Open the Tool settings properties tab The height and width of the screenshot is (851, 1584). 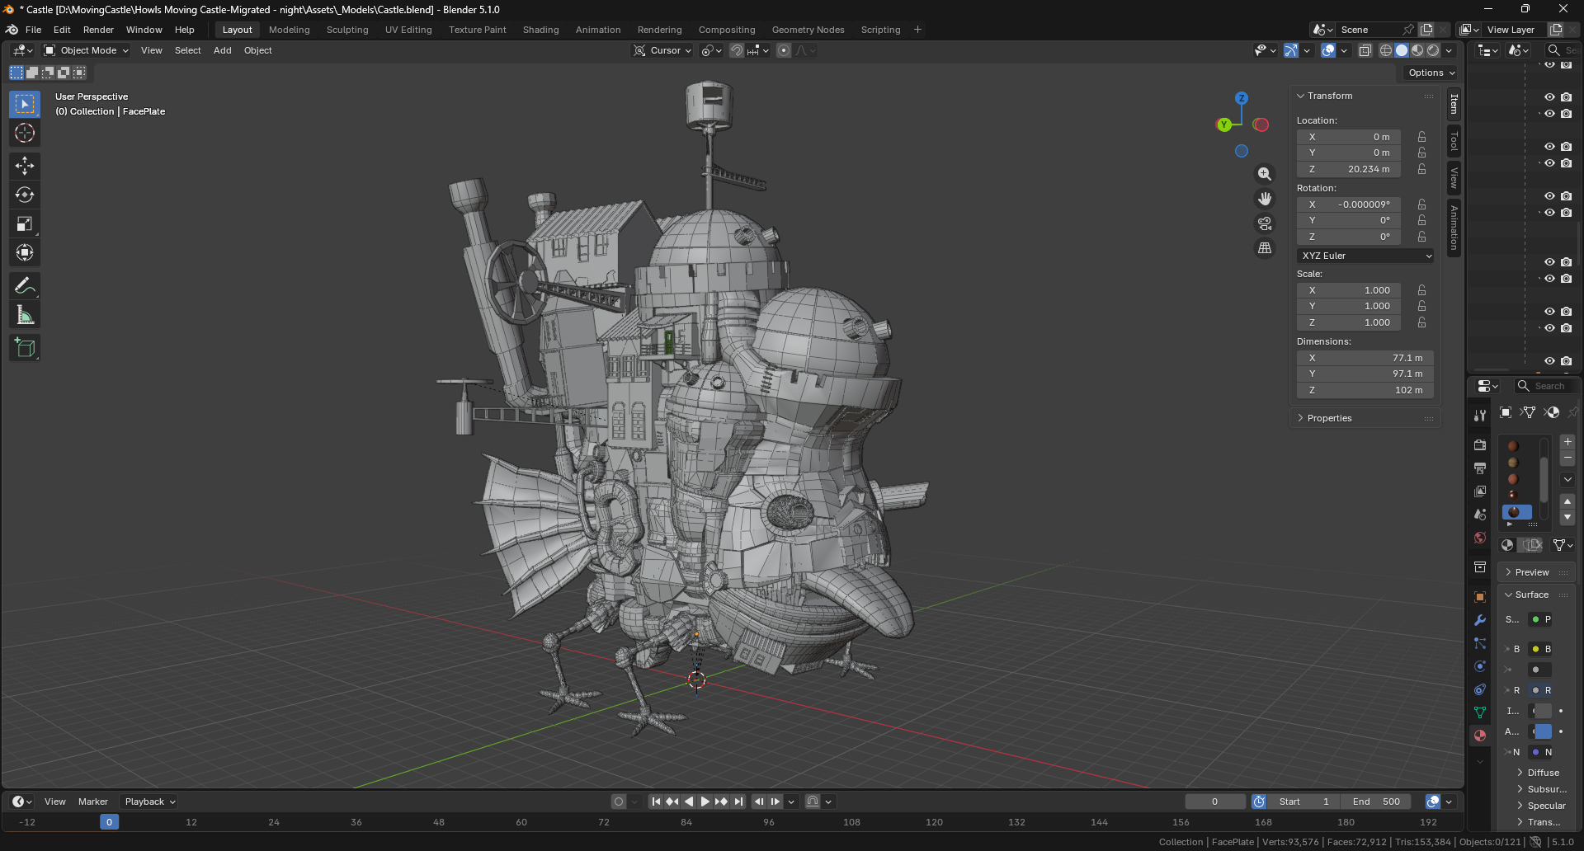pos(1480,416)
